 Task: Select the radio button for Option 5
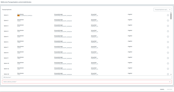(168, 37)
